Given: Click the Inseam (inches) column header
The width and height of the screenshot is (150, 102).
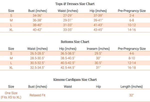Looking at the screenshot, I should point(98,49).
